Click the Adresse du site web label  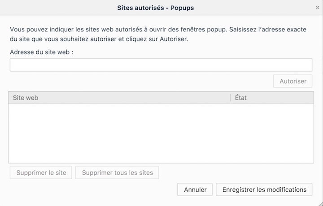click(42, 52)
